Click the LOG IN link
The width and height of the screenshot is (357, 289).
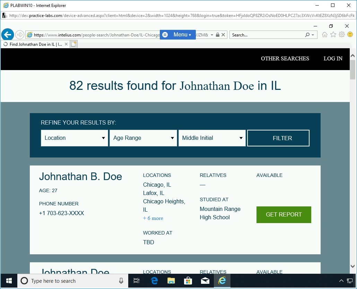coord(333,59)
